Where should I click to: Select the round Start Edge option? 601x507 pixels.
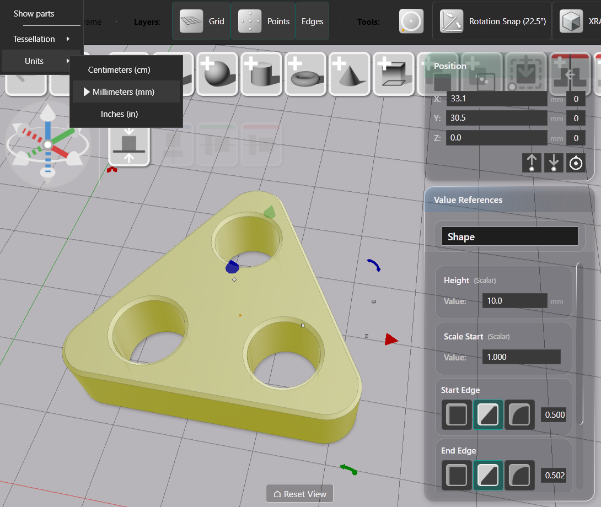519,414
